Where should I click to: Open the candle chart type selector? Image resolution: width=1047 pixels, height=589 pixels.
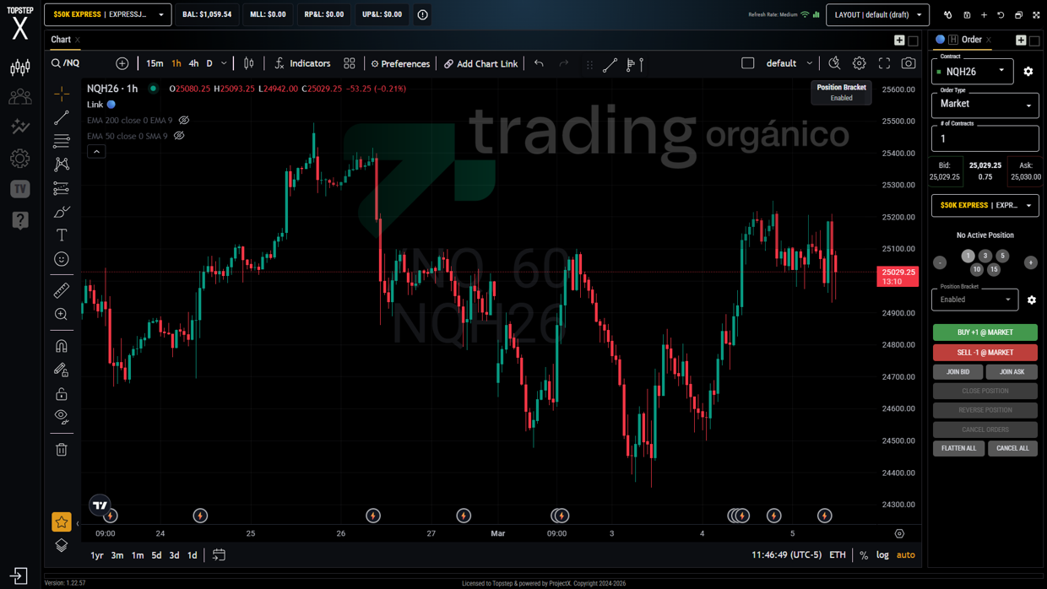[x=249, y=63]
